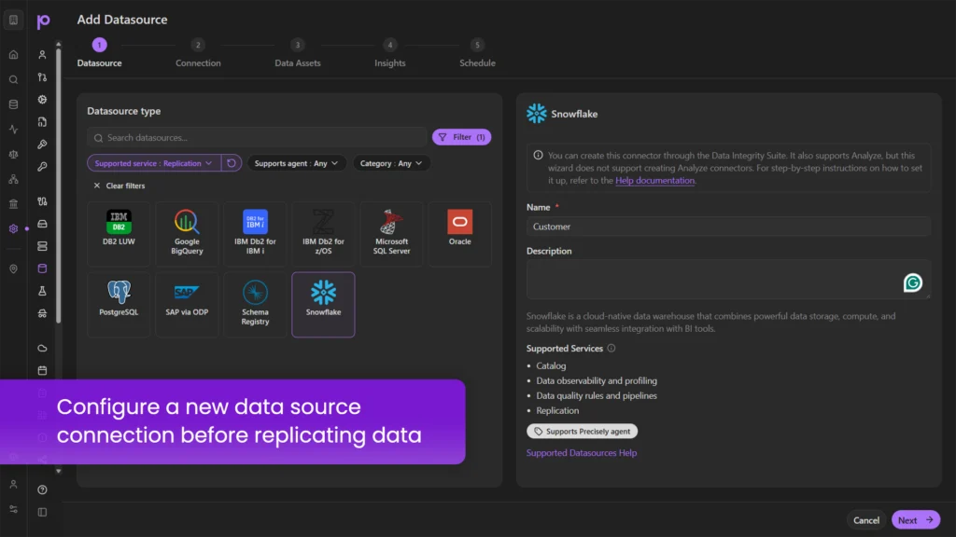Click the Supports Precisely agent tag
The height and width of the screenshot is (537, 956).
pos(582,431)
